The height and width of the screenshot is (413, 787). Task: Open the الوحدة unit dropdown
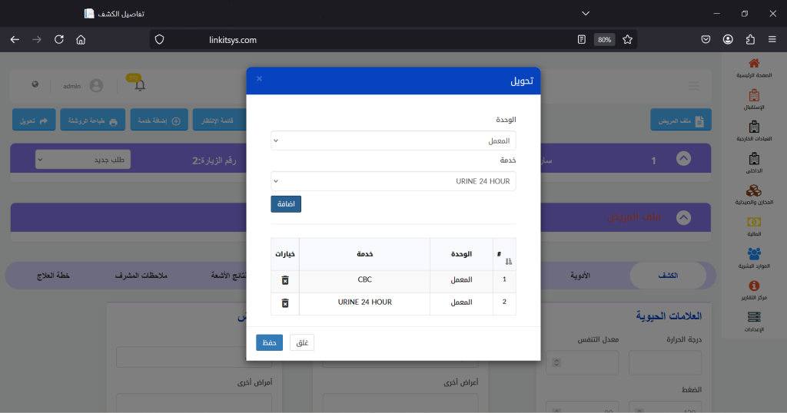tap(393, 140)
